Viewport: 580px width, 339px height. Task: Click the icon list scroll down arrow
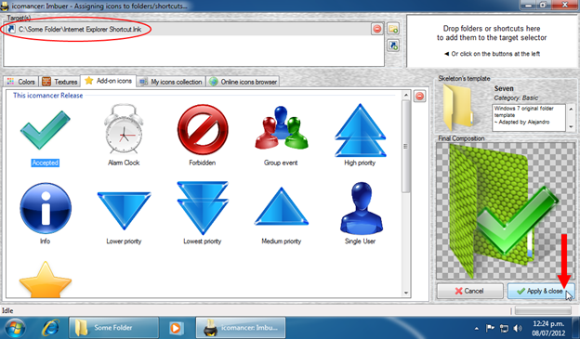[x=406, y=293]
